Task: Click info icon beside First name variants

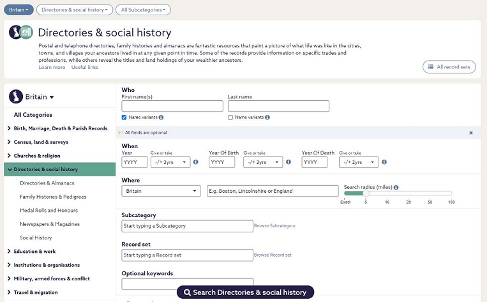Action: point(161,117)
